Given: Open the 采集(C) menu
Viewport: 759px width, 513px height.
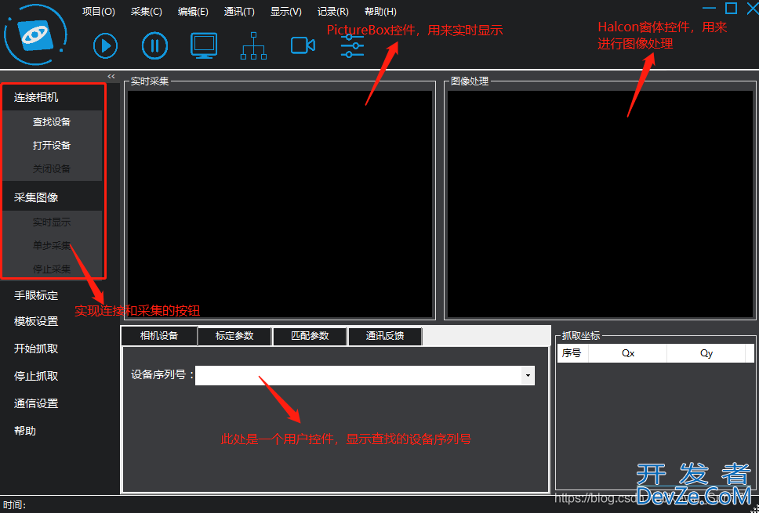Looking at the screenshot, I should click(146, 12).
